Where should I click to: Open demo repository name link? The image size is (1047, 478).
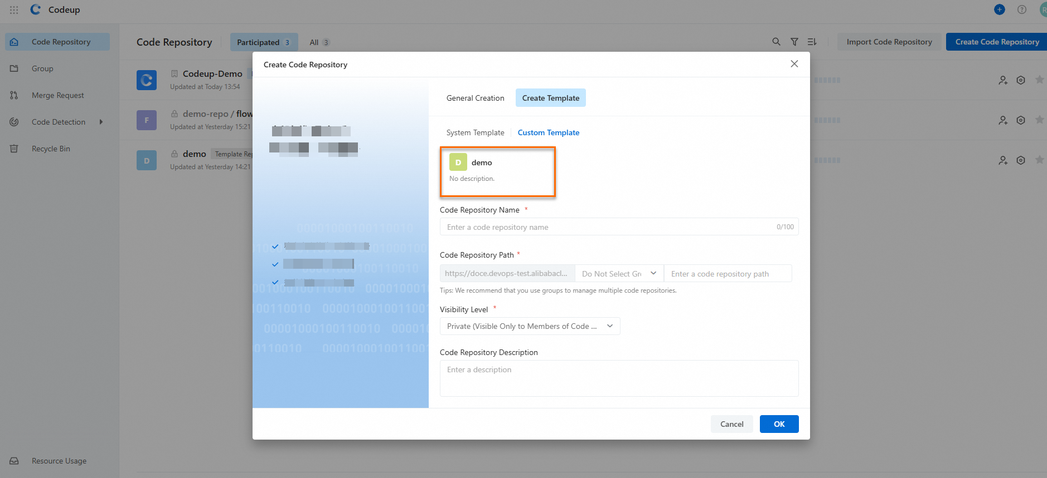[x=195, y=154]
